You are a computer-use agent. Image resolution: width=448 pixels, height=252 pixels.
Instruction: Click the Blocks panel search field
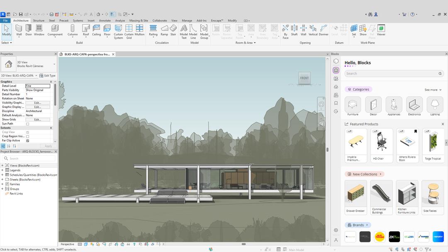tap(392, 73)
